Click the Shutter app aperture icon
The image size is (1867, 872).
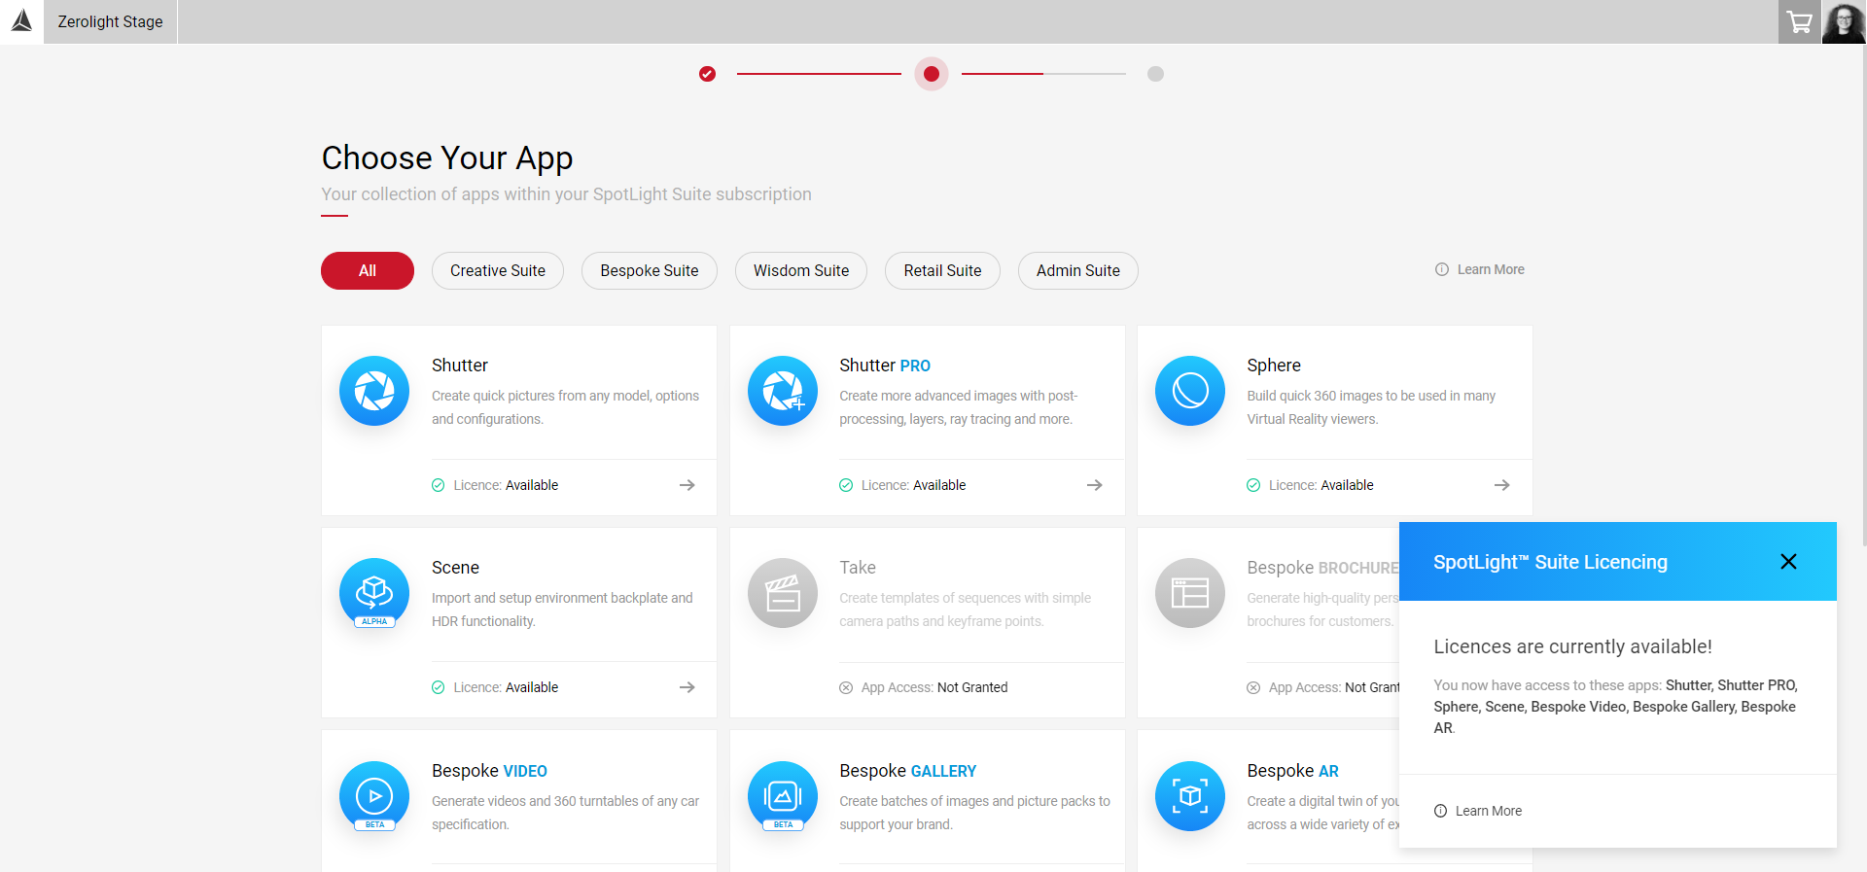374,391
